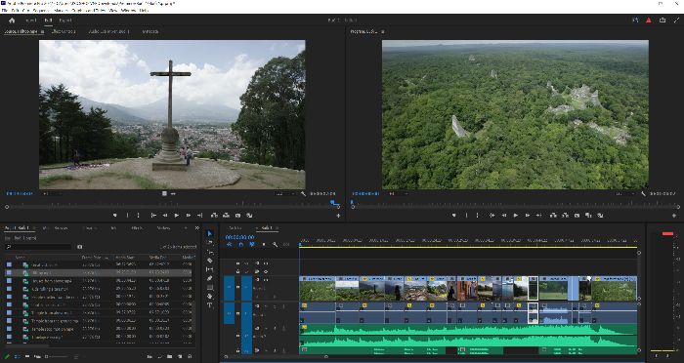Switch Project panel to List view
The width and height of the screenshot is (684, 363).
17,356
